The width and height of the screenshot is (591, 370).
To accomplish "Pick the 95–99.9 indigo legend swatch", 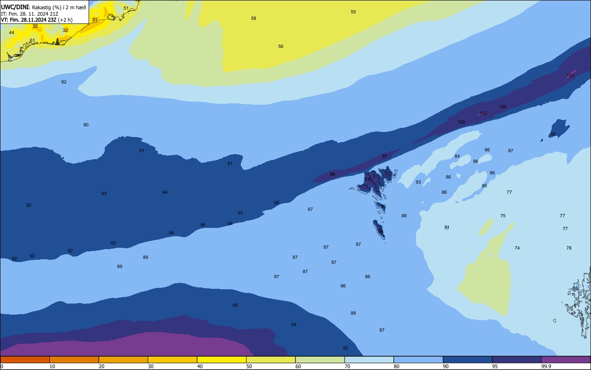I will click(517, 359).
